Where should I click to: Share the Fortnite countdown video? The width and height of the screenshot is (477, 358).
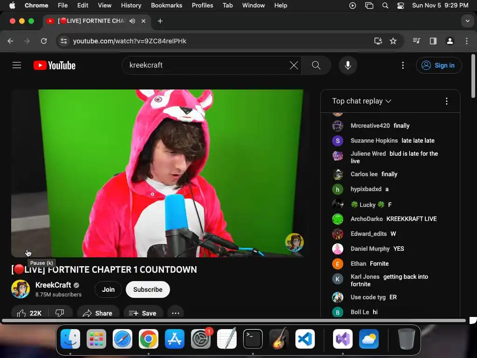pyautogui.click(x=97, y=313)
